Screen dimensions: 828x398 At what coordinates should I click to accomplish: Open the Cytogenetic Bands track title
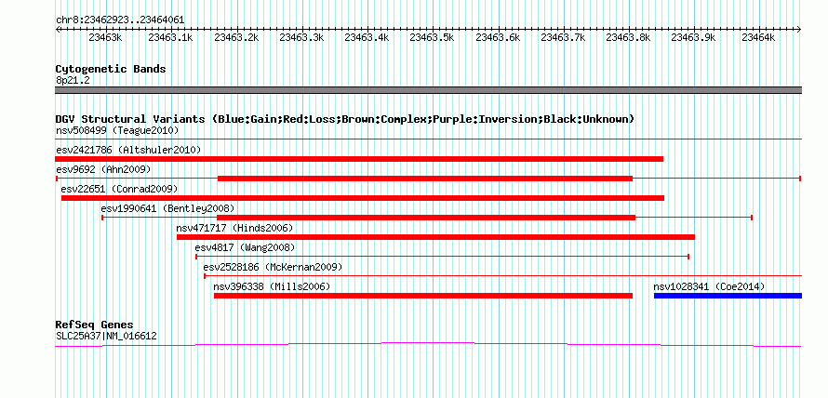111,69
